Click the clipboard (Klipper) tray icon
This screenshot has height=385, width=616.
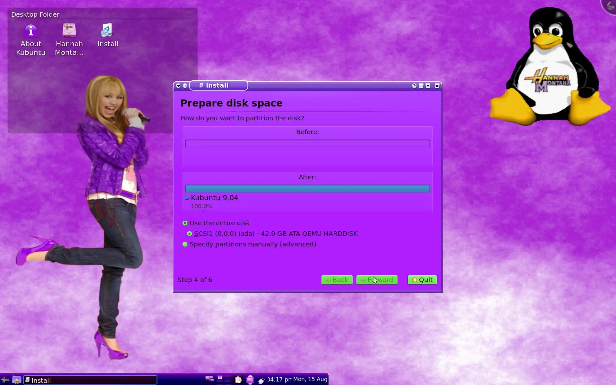click(238, 380)
